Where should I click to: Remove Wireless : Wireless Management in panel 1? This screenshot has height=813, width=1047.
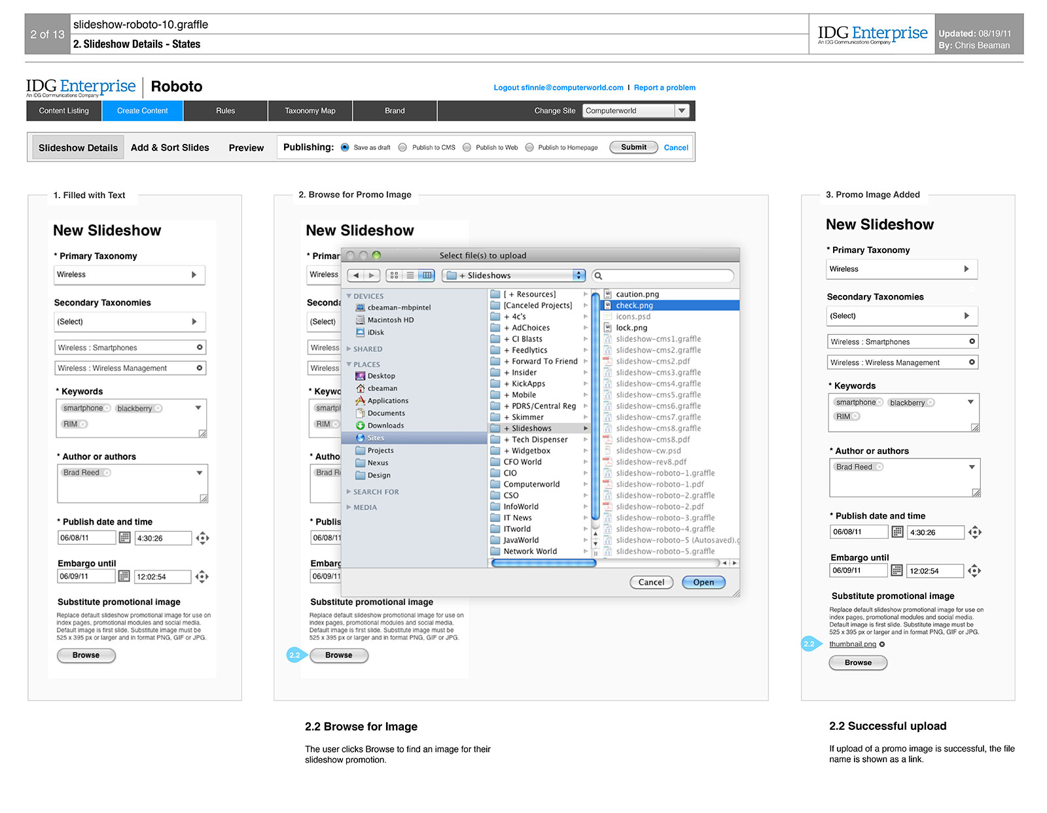point(200,368)
